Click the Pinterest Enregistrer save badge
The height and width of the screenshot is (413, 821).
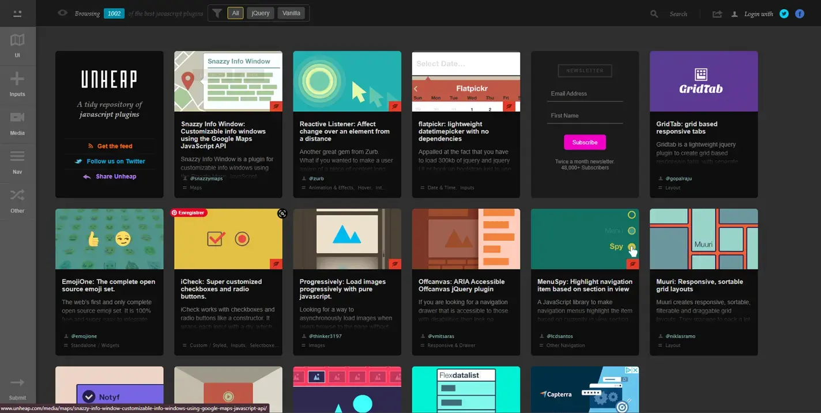click(188, 213)
